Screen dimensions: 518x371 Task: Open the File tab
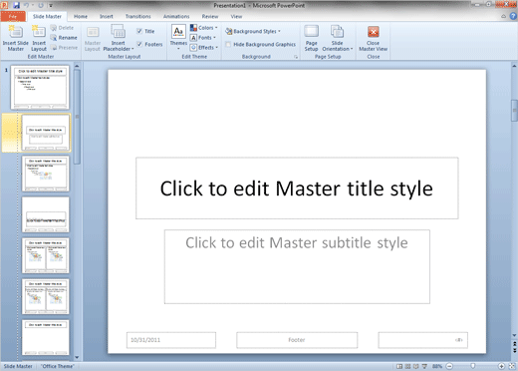click(13, 16)
